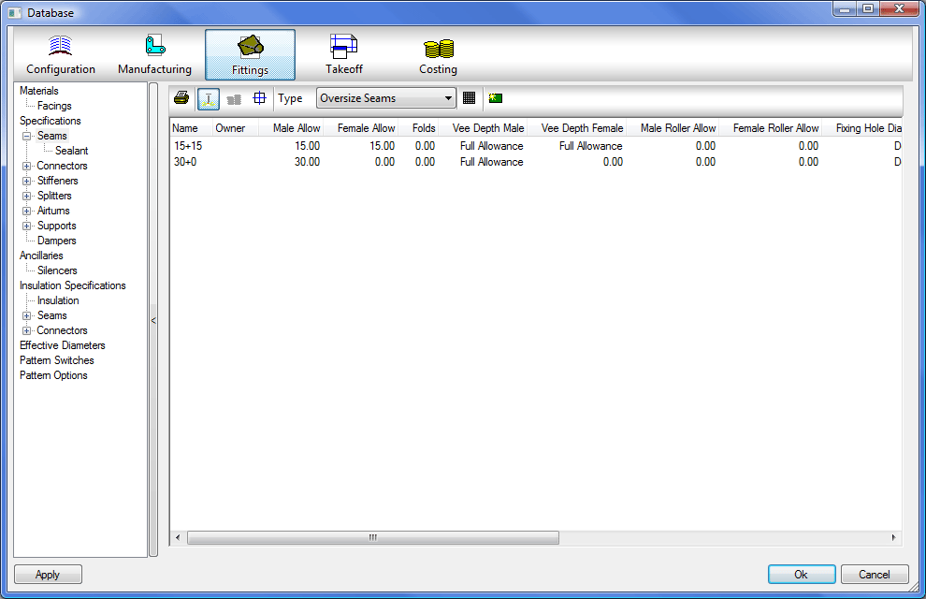Select Materials in the tree

click(39, 91)
